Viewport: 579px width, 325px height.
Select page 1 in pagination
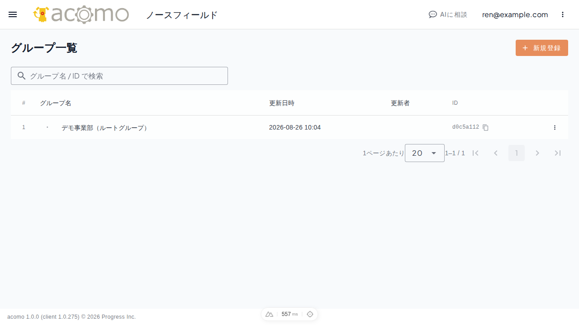pos(517,153)
